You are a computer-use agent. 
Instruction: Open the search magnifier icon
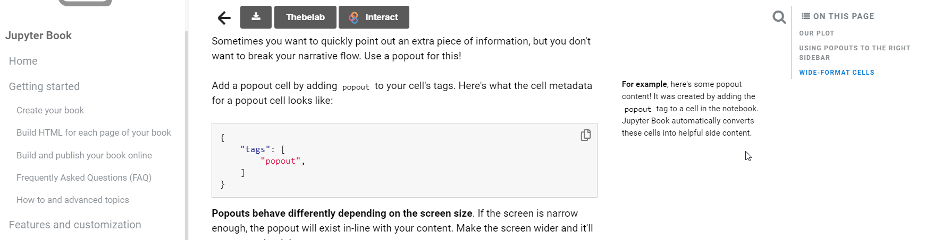tap(779, 17)
